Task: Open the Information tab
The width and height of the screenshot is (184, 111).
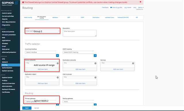Action: click(96, 17)
